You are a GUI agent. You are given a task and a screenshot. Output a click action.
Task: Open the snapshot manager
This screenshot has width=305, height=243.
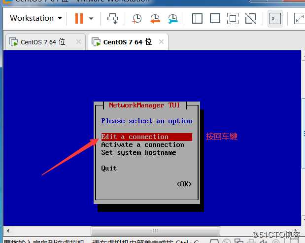coord(173,19)
